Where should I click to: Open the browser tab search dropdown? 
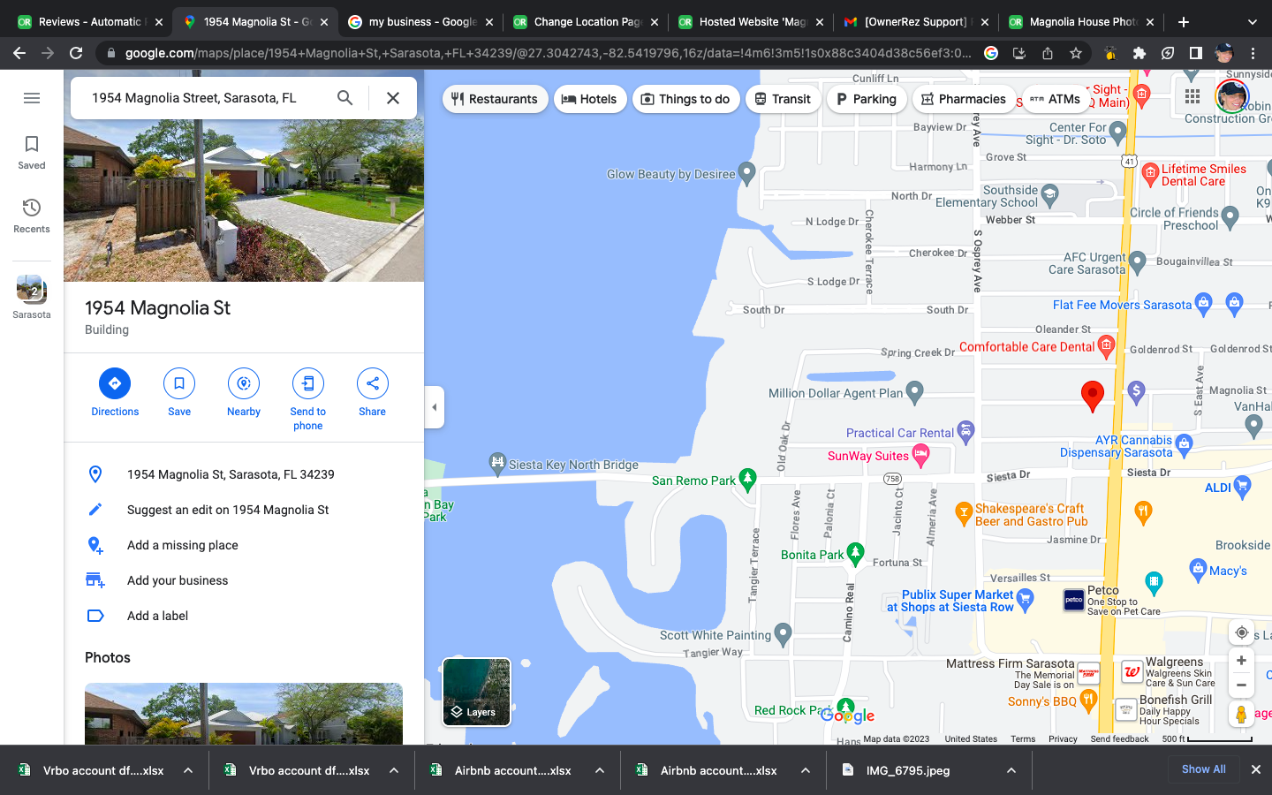[1253, 21]
